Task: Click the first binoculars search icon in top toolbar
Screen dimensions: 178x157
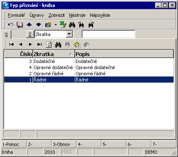Action: point(72,25)
